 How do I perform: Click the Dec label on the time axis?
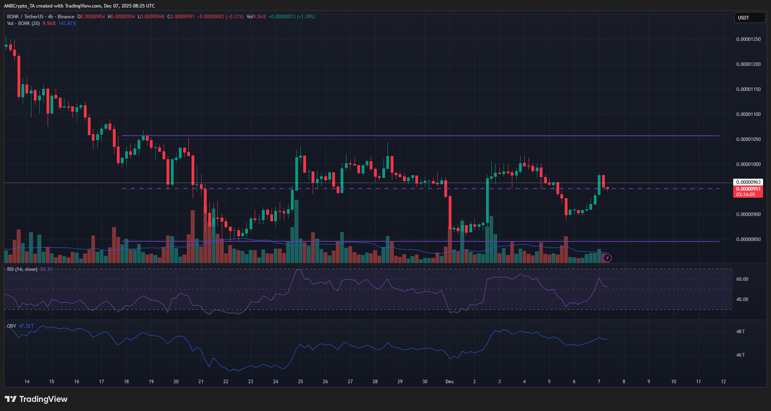449,382
